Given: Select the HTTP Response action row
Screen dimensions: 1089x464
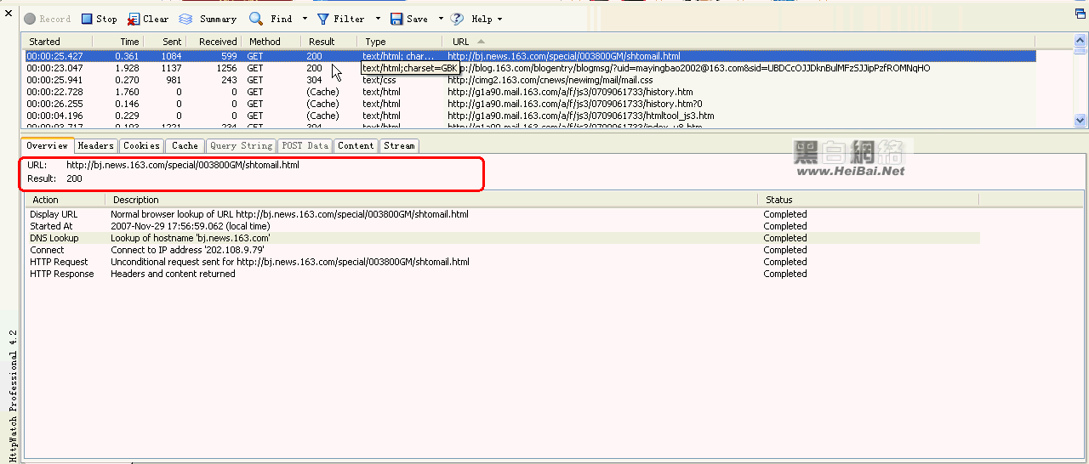Looking at the screenshot, I should pos(503,274).
